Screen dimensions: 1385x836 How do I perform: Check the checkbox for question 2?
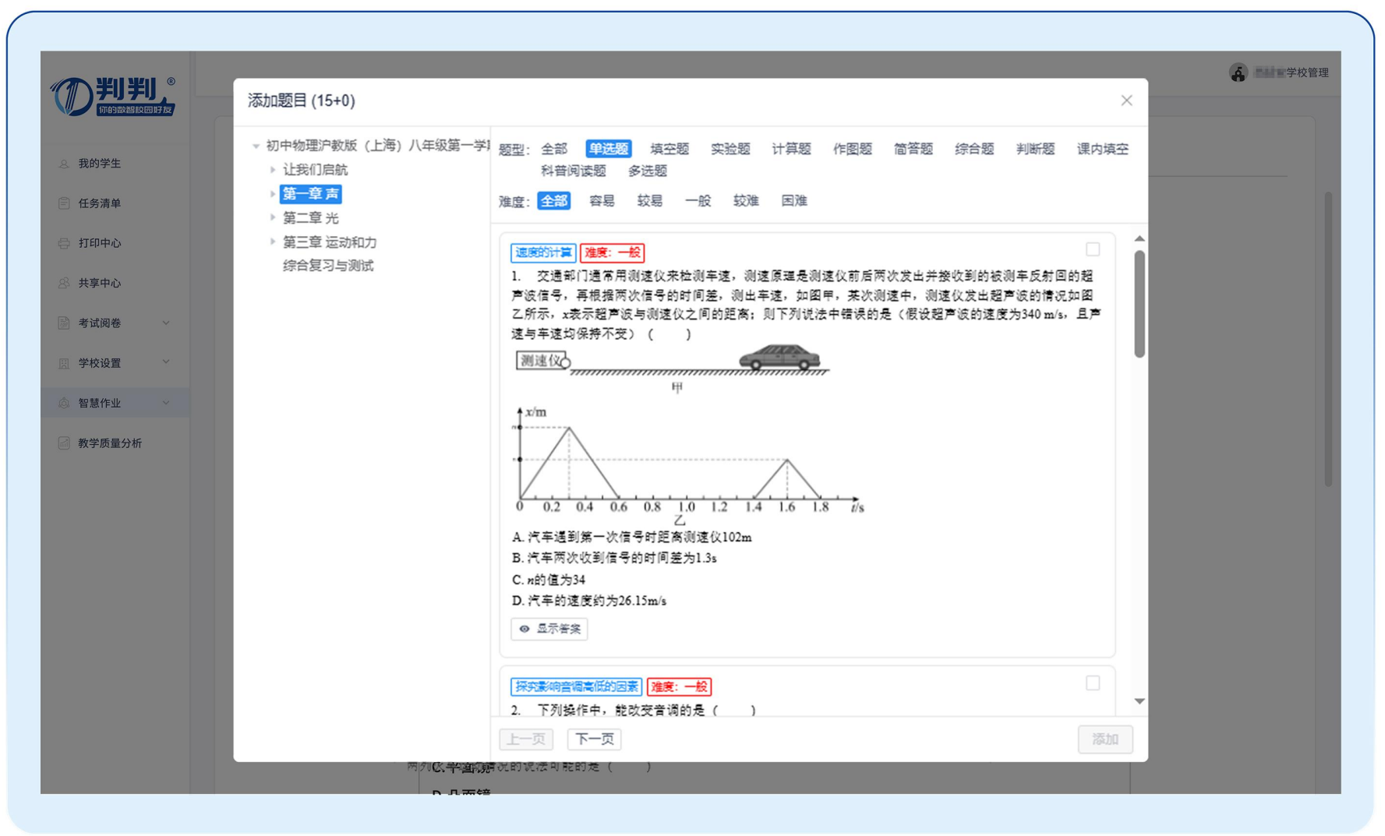(x=1093, y=683)
